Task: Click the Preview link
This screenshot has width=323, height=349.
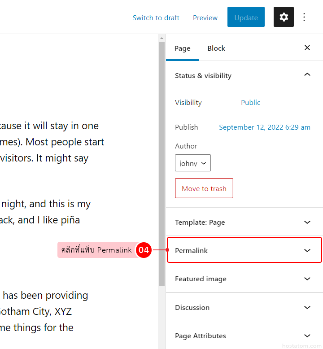Action: 205,18
